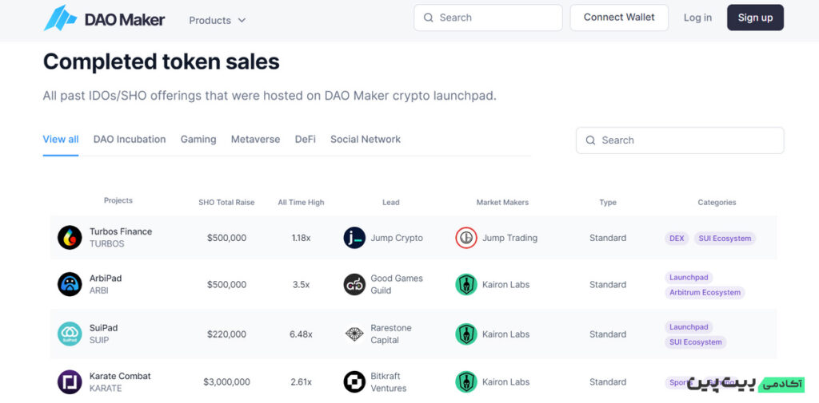Click SUI Ecosystem tag in Turbos Finance row
This screenshot has height=403, width=819.
point(725,239)
